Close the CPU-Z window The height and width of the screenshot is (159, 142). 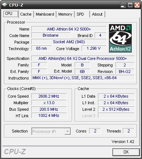tap(137, 5)
